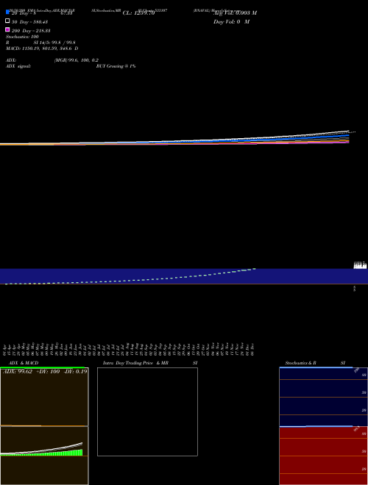
Task: Click the 'Day Vol: 0 M' text
Action: 231,21
